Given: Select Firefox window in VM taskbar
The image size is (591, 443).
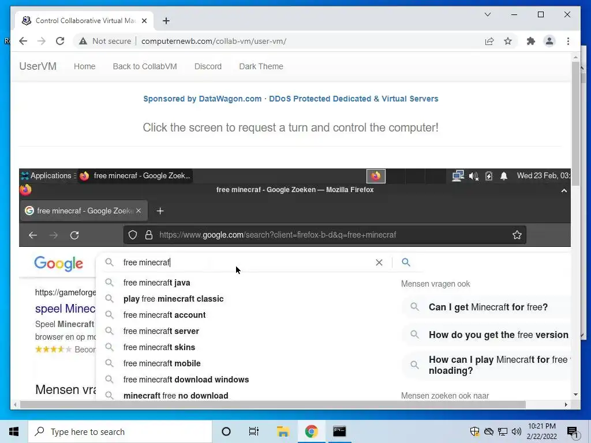Looking at the screenshot, I should tap(136, 175).
